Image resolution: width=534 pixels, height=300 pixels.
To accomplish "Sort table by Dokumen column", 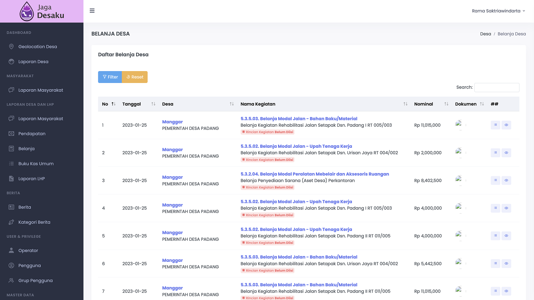I will click(469, 104).
